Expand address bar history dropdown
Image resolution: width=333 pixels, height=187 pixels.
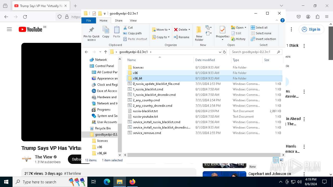tap(220, 52)
